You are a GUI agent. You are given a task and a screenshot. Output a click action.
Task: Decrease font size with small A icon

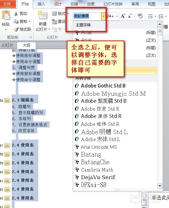click(130, 16)
